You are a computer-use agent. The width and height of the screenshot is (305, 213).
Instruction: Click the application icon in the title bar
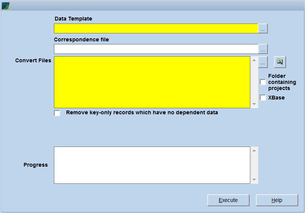(x=6, y=6)
